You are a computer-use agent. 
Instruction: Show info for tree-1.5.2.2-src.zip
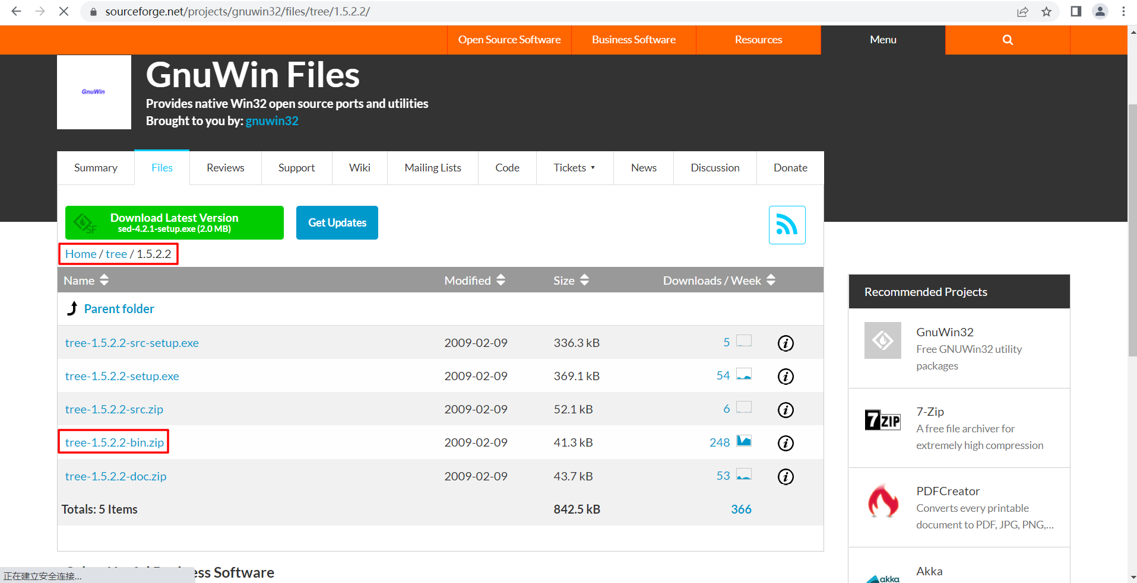pyautogui.click(x=786, y=410)
